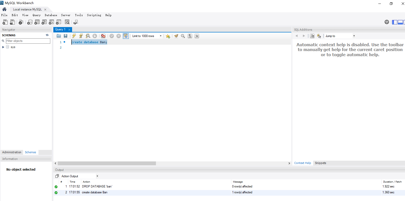Toggle word wrapping in the editor

point(197,36)
